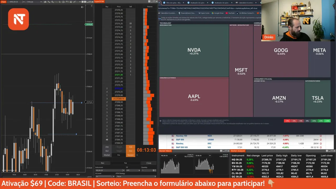This screenshot has width=336, height=189.
Task: Click the NVDA heatmap tile
Action: click(194, 51)
